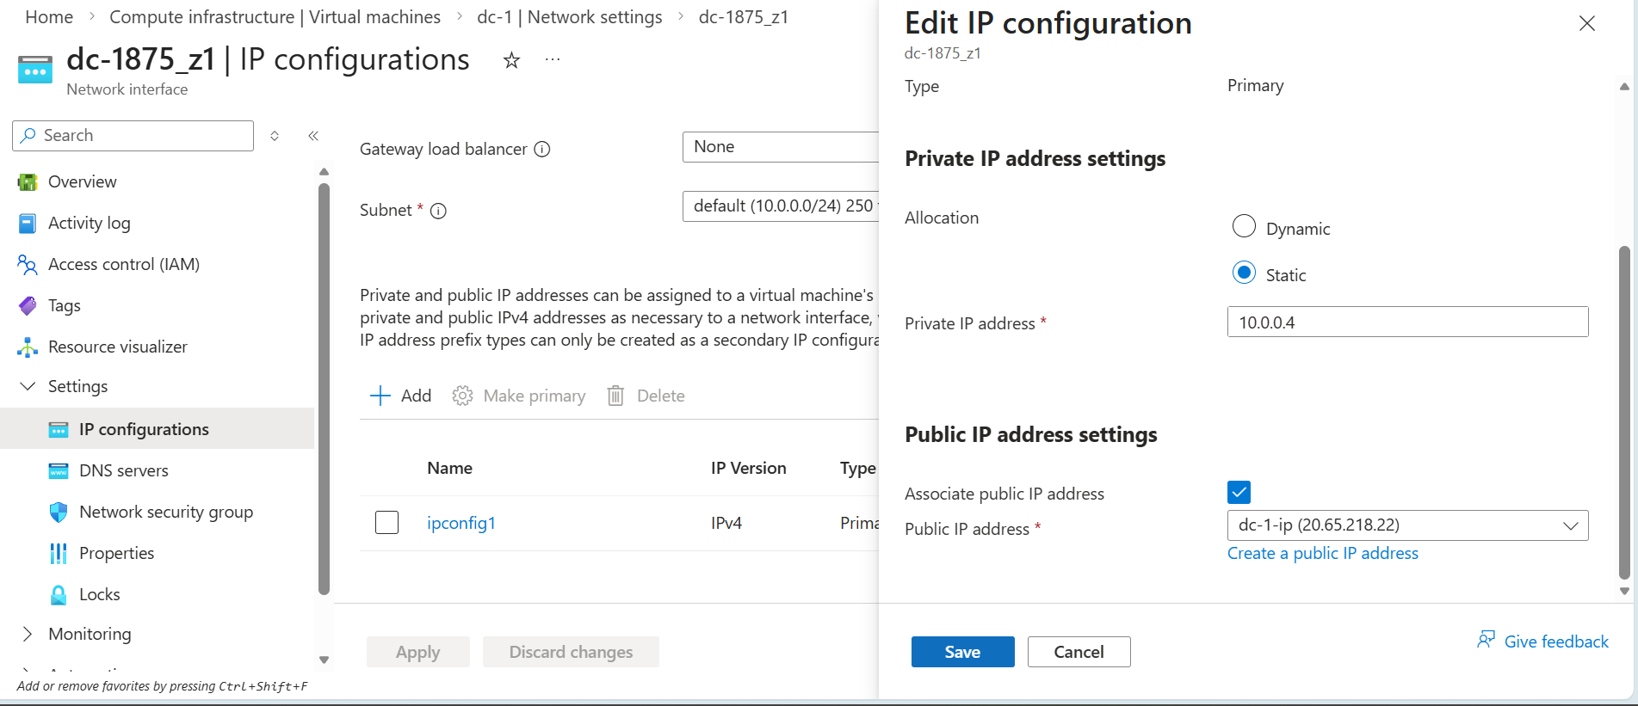Check the ipconfig1 row checkbox

click(387, 522)
